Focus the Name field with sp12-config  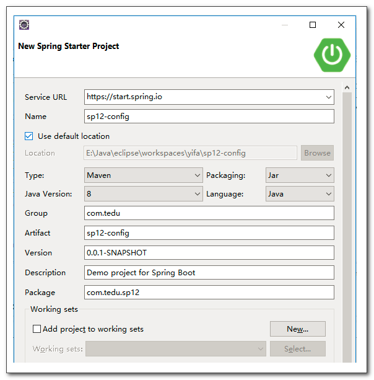coord(209,117)
